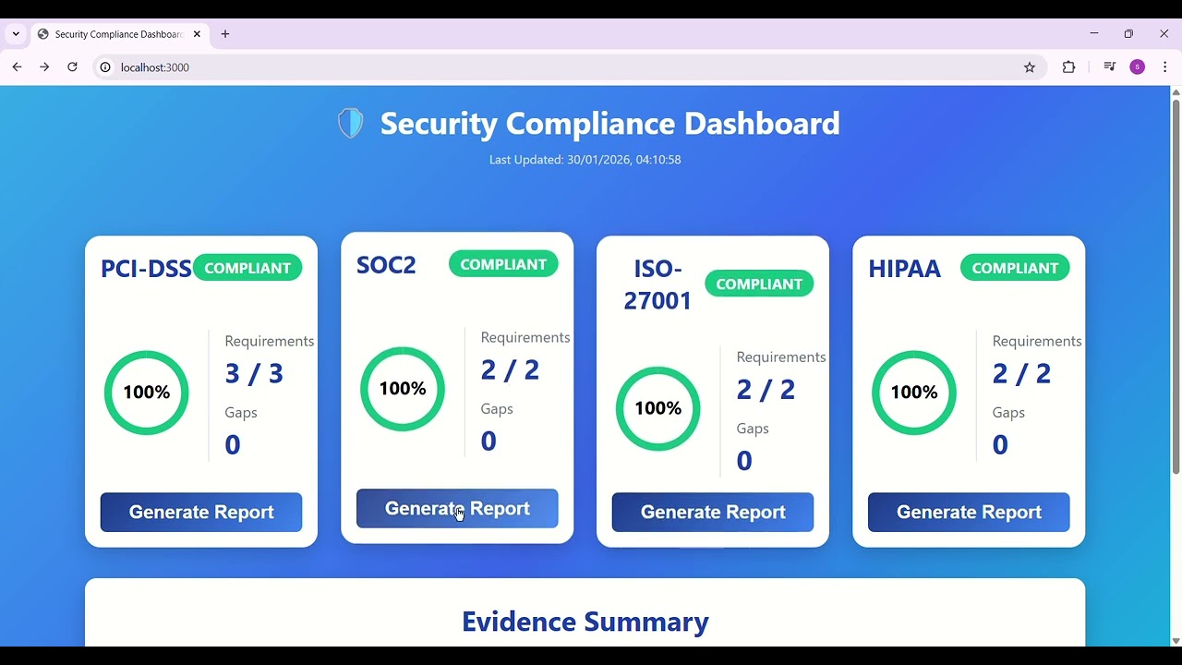The image size is (1182, 665).
Task: Click the HIPAA COMPLIANT badge
Action: (1015, 268)
